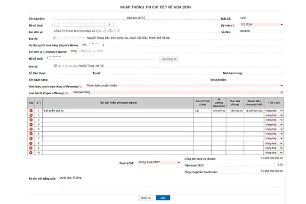This screenshot has width=306, height=204.
Task: Open the Tính Chất dropdown in row 1
Action: pos(274,111)
